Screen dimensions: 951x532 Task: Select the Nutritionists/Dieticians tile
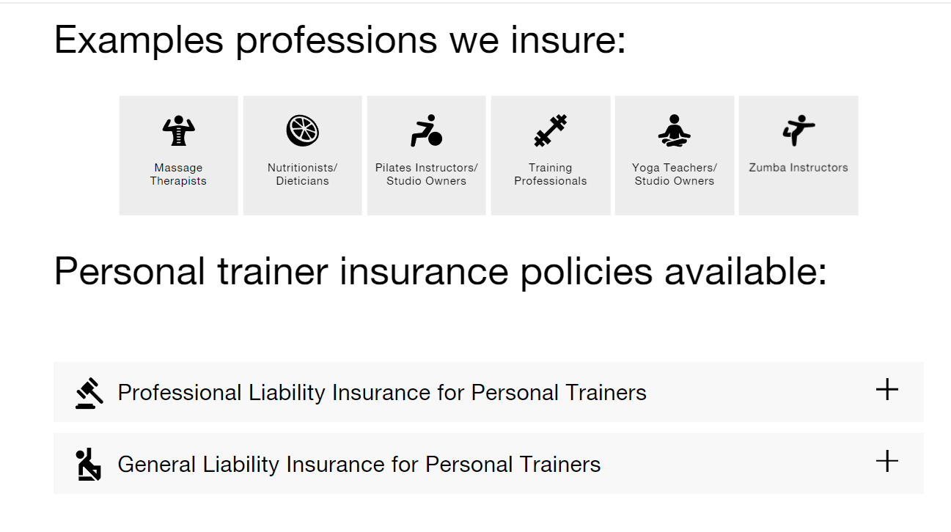point(302,154)
